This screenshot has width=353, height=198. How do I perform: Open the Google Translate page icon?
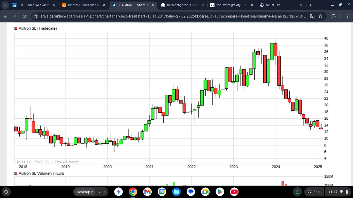[312, 16]
